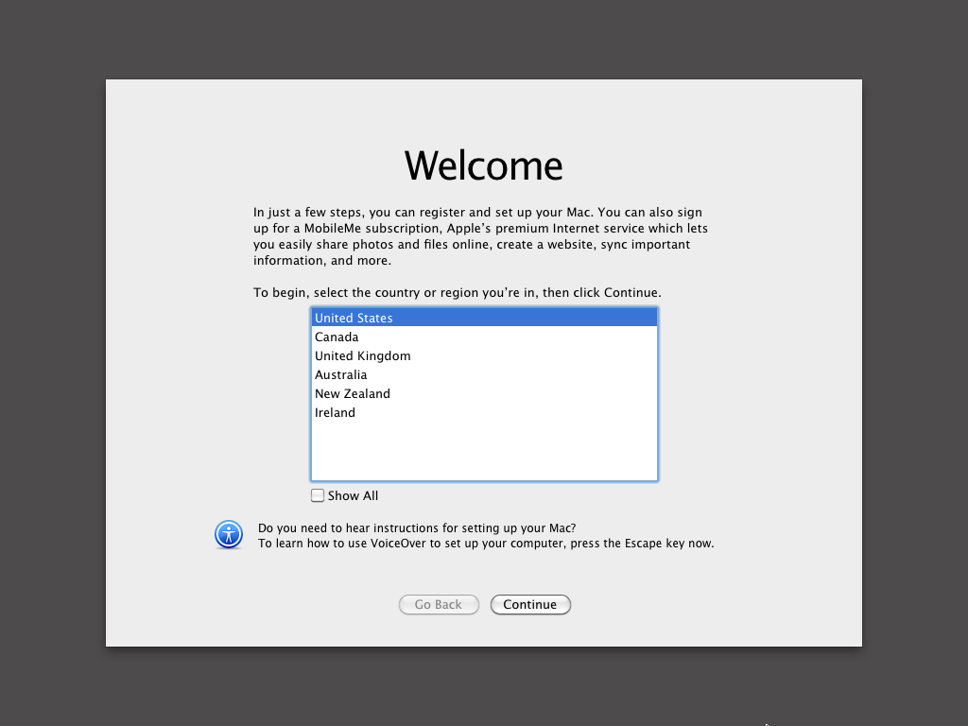The image size is (968, 726).
Task: Enable the Show All checkbox
Action: click(x=318, y=495)
